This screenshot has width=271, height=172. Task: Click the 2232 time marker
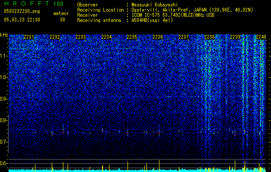pos(55,37)
